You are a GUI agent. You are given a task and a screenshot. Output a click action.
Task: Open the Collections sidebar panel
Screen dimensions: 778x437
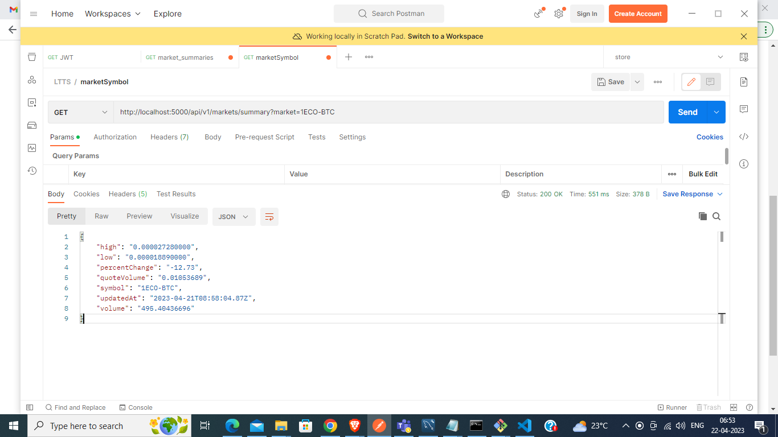pyautogui.click(x=31, y=57)
